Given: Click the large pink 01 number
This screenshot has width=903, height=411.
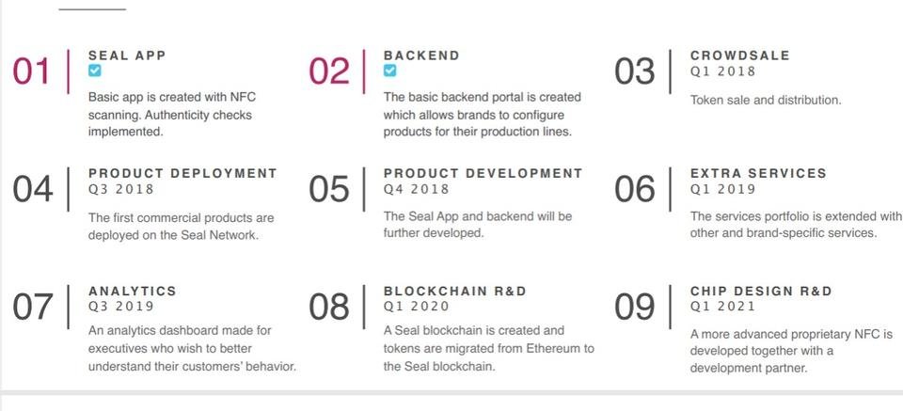Looking at the screenshot, I should click(31, 71).
